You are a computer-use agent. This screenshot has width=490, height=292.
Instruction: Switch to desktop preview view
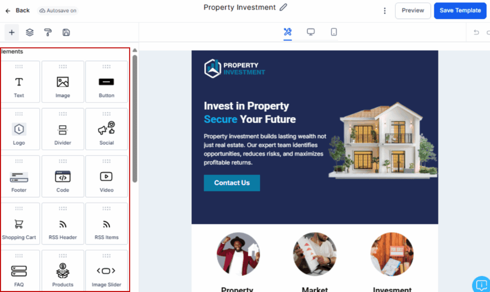(x=311, y=32)
